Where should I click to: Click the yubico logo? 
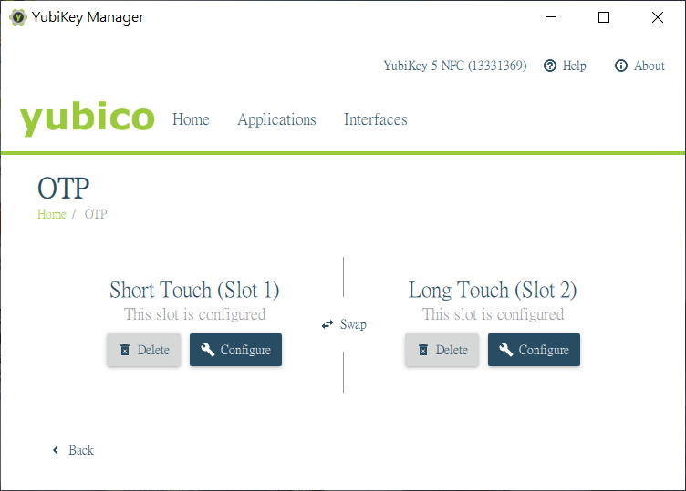(x=87, y=118)
